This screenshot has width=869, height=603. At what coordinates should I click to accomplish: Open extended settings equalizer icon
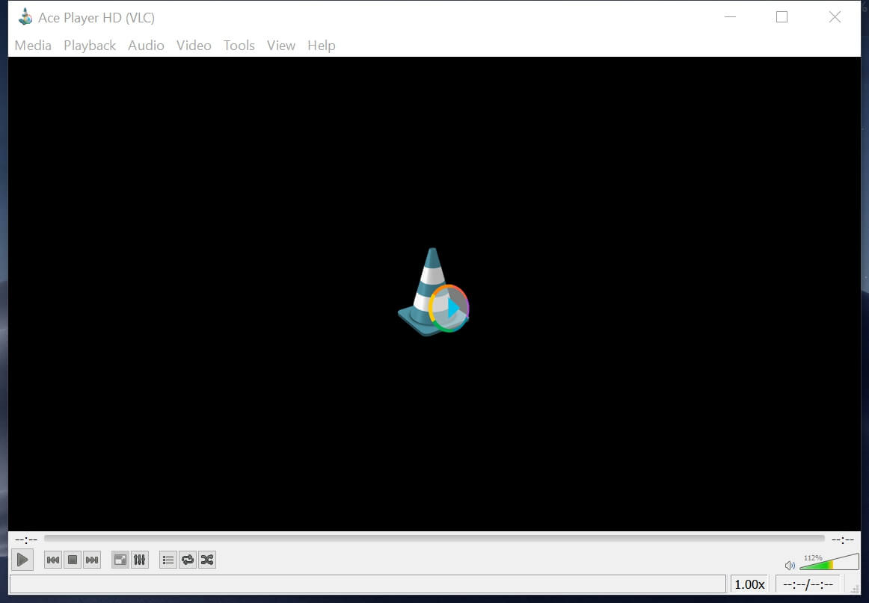(140, 560)
